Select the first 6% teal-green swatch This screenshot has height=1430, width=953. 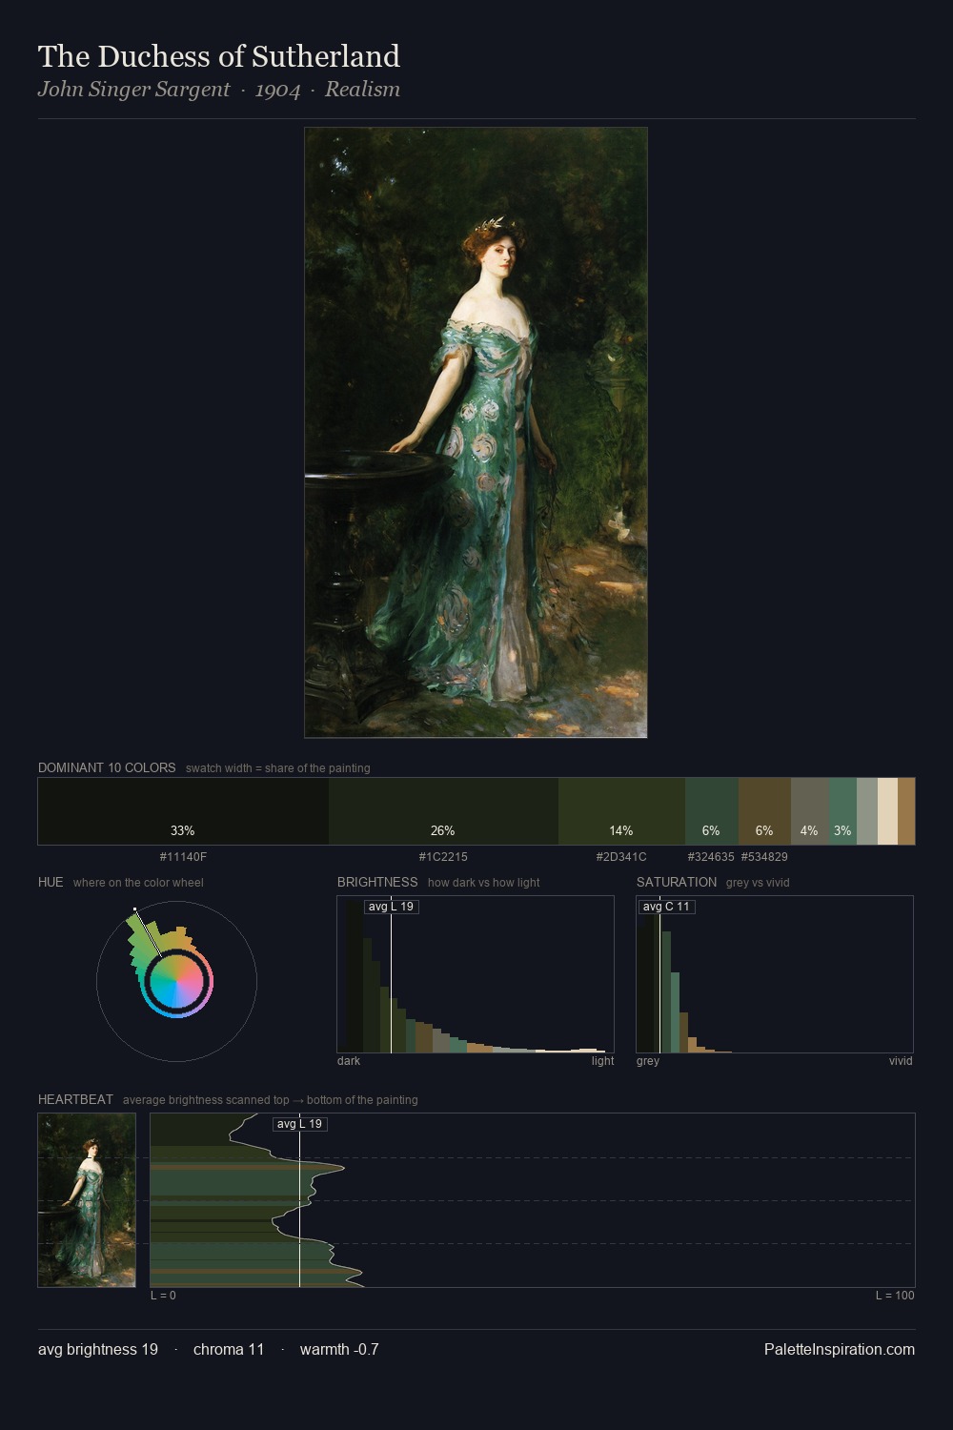[712, 811]
